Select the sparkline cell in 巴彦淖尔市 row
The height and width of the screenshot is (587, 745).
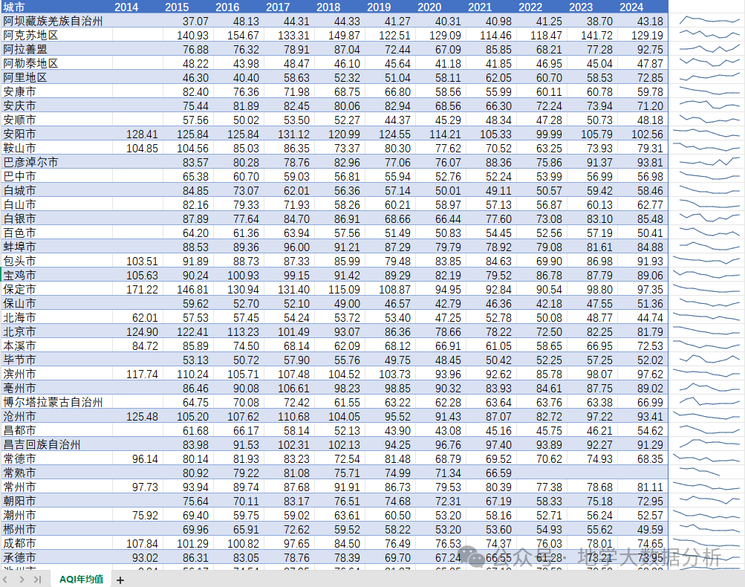[706, 162]
